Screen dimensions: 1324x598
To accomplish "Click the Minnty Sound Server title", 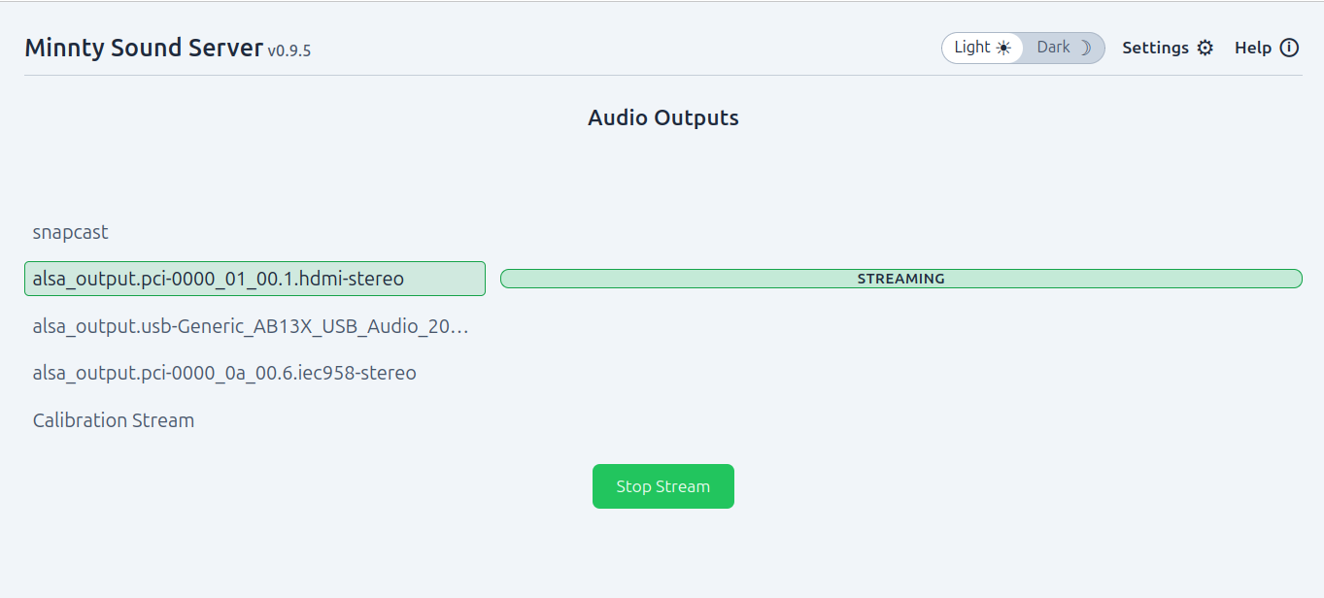I will click(144, 48).
